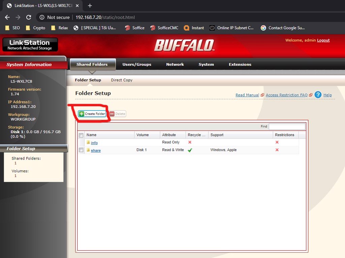Screen dimensions: 345x258
Task: Tick the checkbox for share folder row
Action: click(x=81, y=150)
